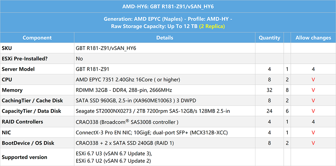Click the table title AMD-HY6: GBT R181-Z91/vSAN_HY6
The height and width of the screenshot is (166, 336).
(168, 6)
